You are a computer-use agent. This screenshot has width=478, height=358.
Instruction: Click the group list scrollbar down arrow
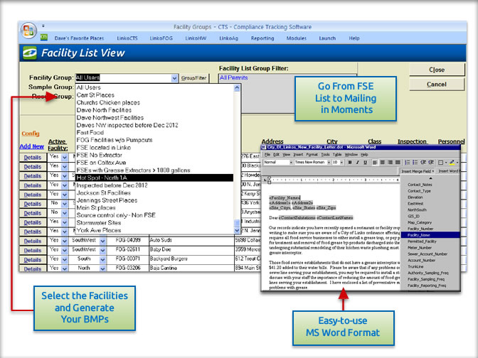click(237, 230)
